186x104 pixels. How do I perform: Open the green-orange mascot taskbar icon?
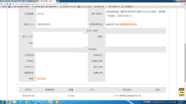(57, 102)
